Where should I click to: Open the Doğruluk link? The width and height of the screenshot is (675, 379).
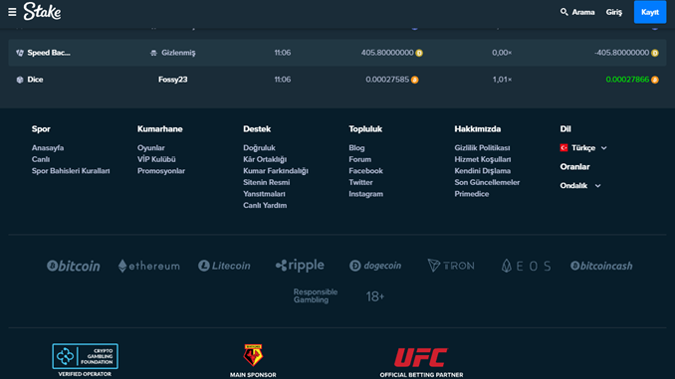click(259, 148)
